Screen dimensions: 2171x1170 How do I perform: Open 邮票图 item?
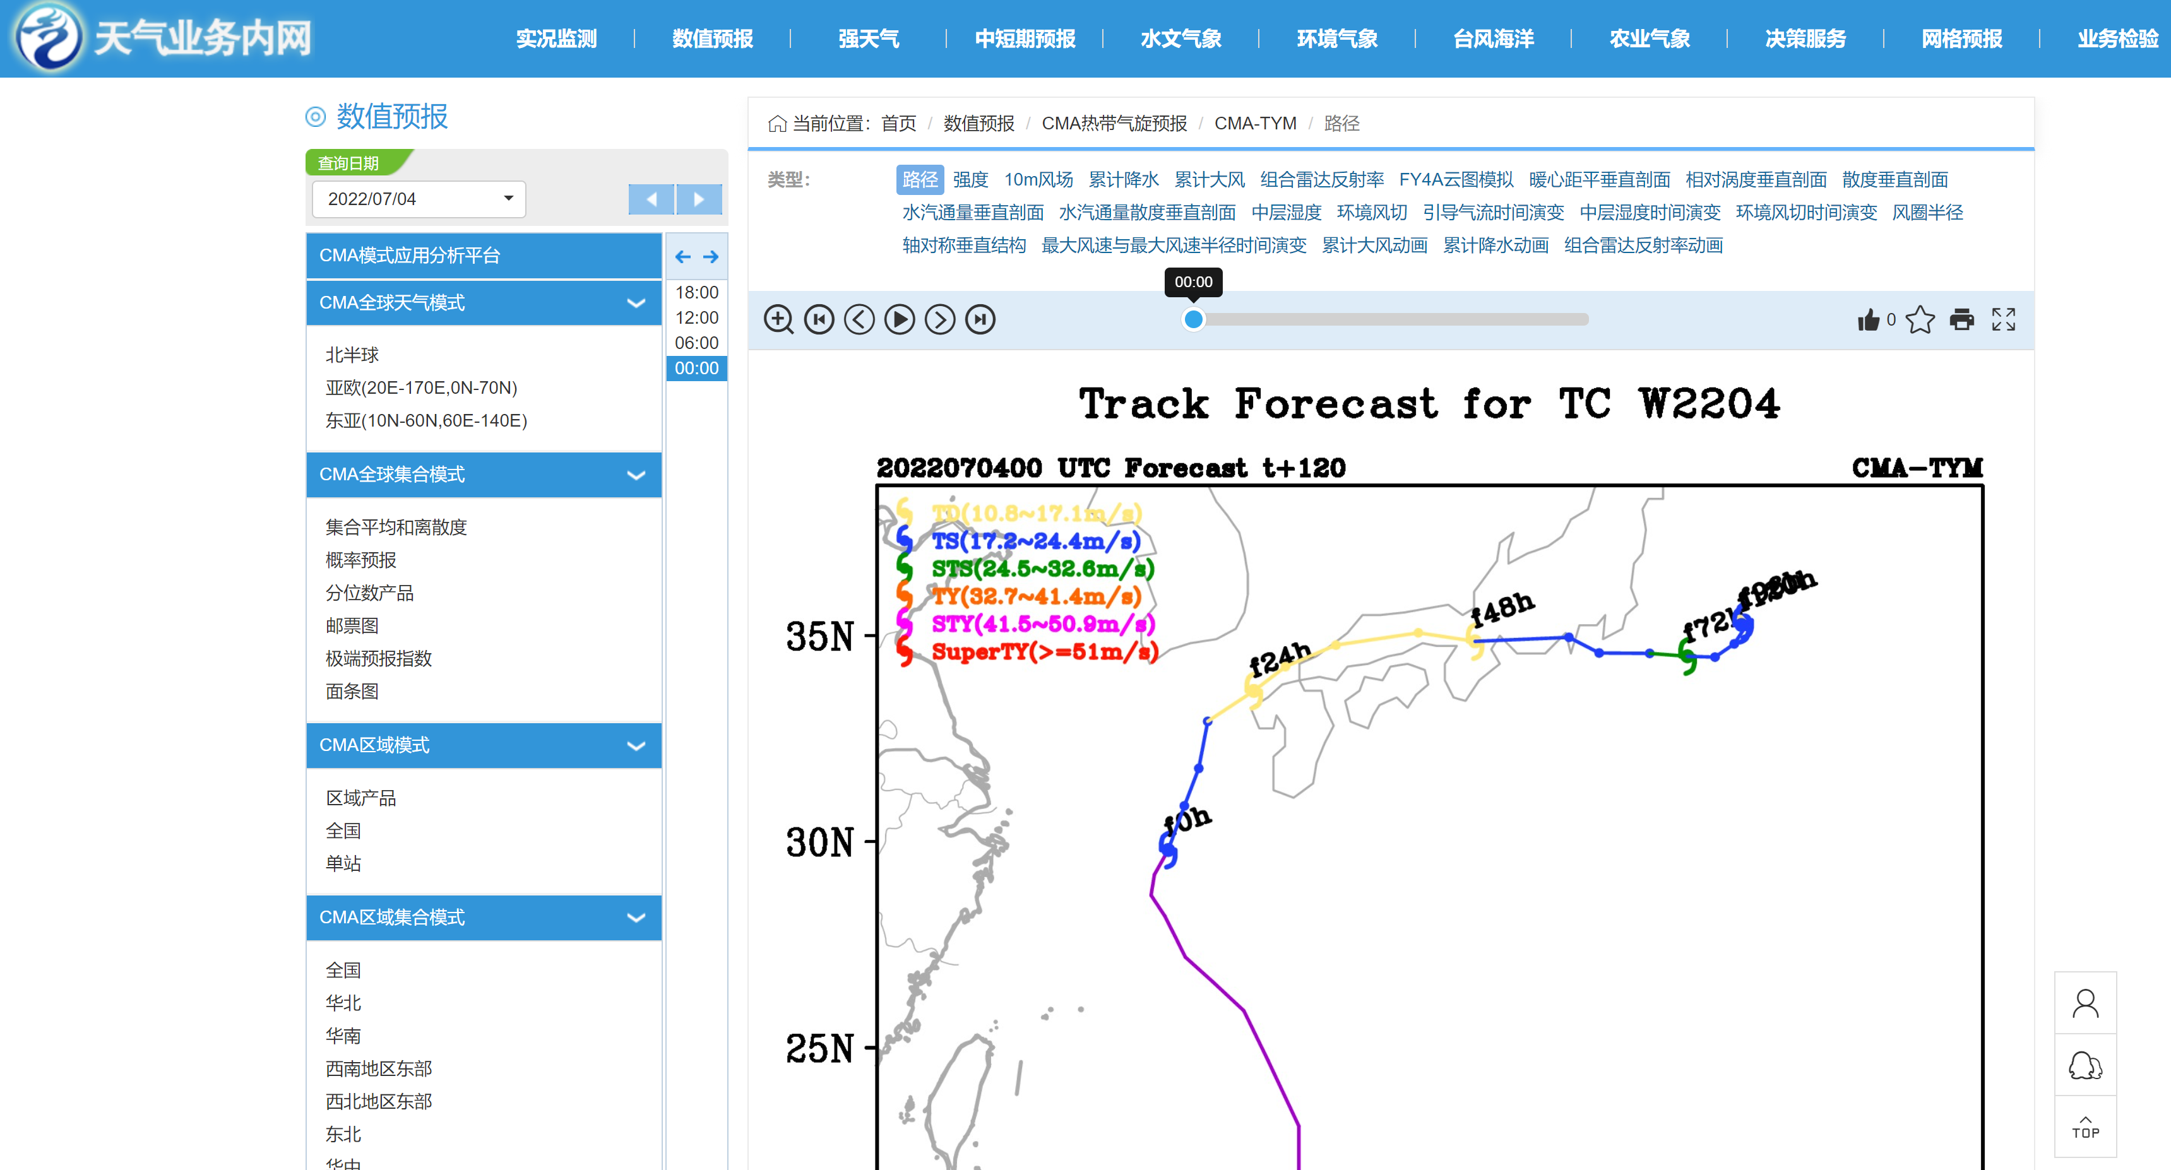click(x=352, y=626)
